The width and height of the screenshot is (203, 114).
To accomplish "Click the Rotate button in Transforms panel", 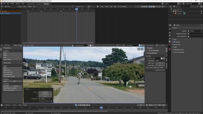I will pyautogui.click(x=12, y=55).
